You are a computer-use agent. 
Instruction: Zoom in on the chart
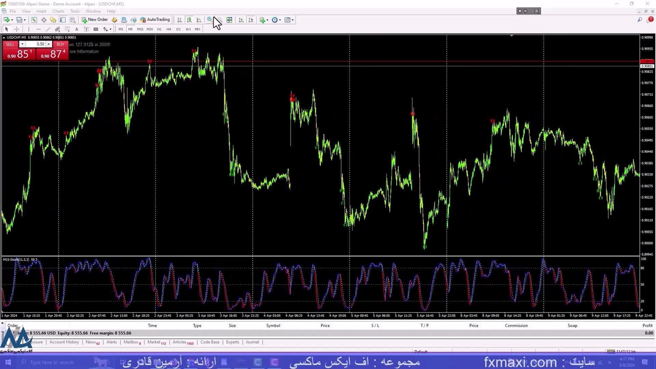point(209,20)
